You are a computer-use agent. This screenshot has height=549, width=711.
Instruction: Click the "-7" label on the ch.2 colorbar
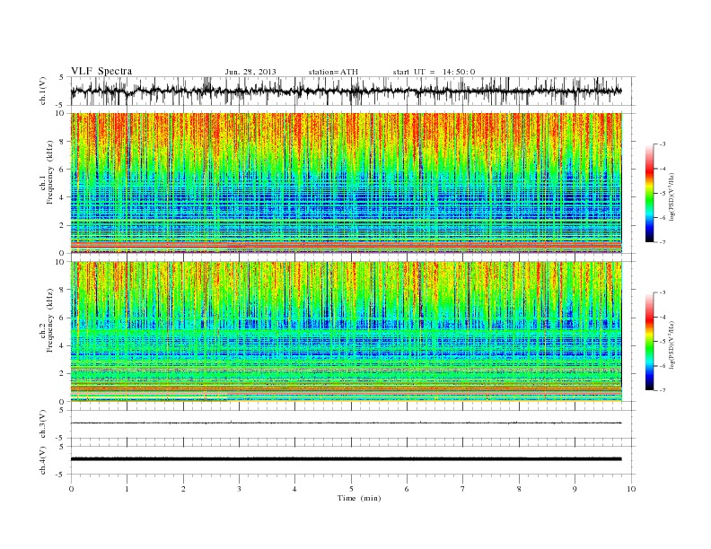pos(662,390)
